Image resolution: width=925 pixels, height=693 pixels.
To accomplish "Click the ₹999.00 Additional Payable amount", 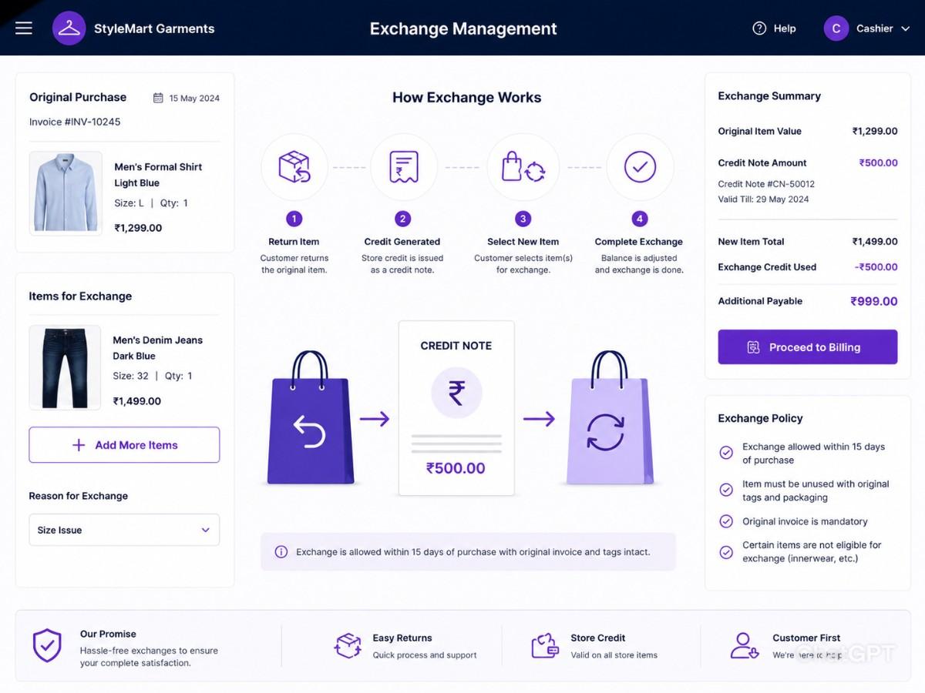I will [873, 301].
